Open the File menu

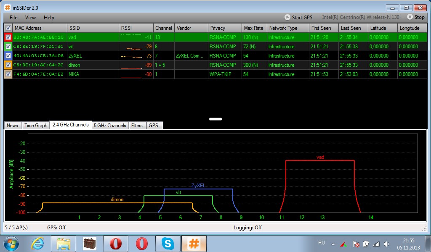(13, 18)
